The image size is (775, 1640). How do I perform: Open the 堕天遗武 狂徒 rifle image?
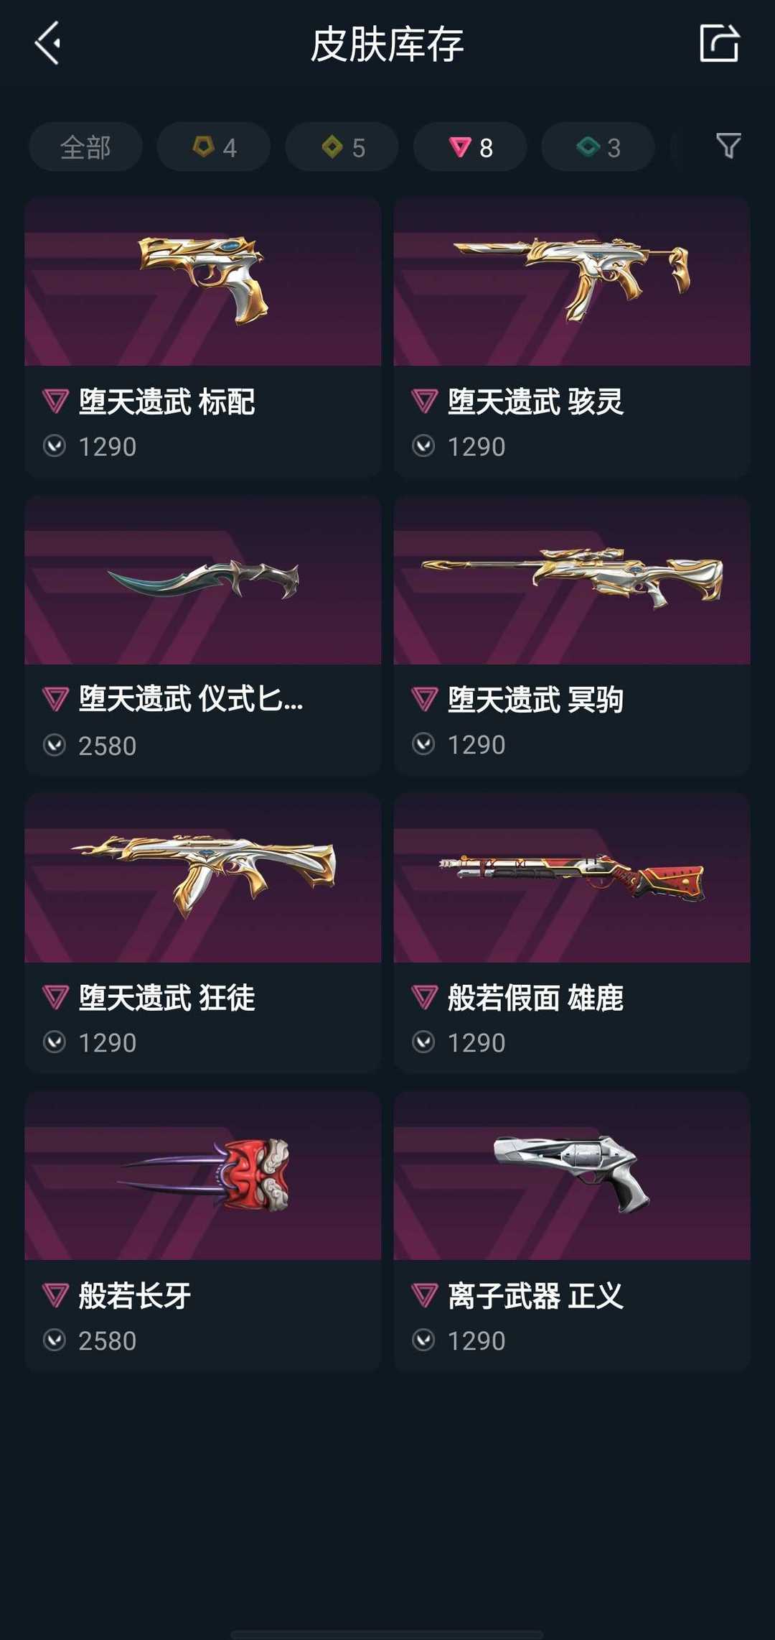click(203, 878)
